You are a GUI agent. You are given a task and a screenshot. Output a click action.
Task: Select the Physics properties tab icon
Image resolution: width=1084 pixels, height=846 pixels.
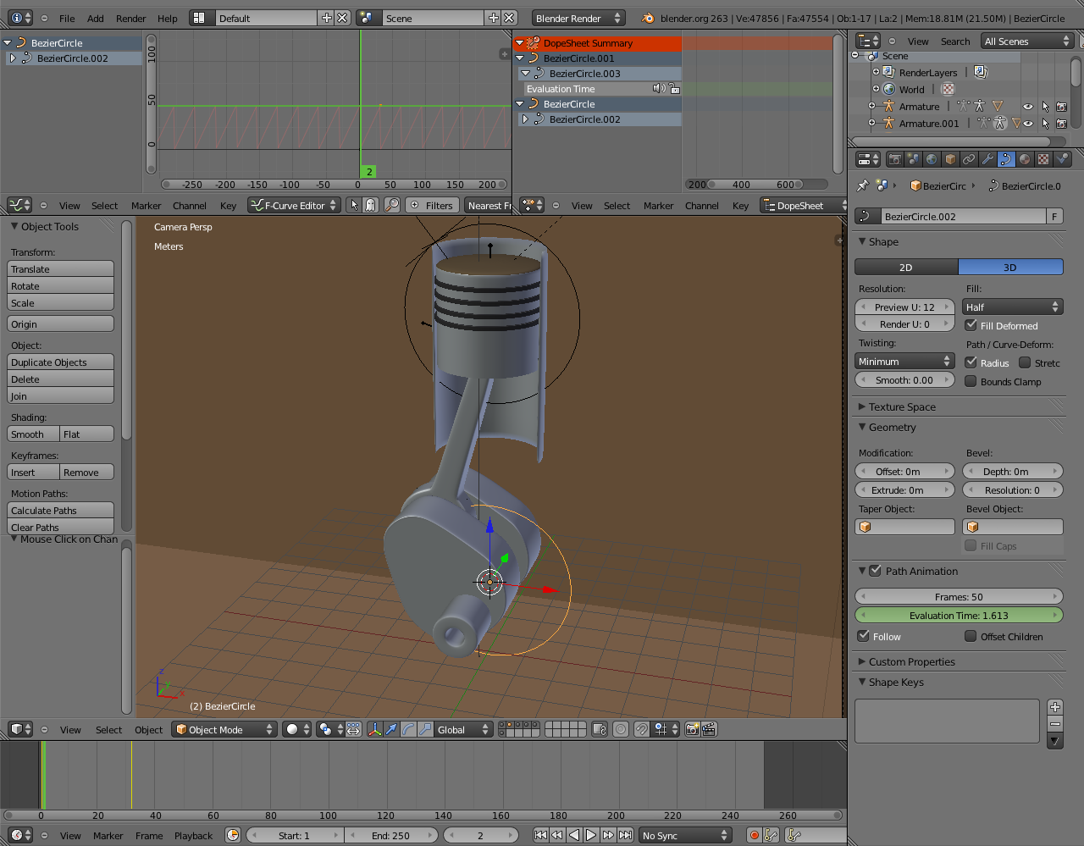pyautogui.click(x=1063, y=158)
